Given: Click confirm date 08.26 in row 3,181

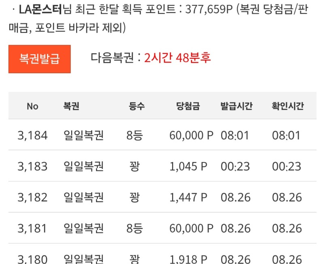Looking at the screenshot, I should [287, 228].
